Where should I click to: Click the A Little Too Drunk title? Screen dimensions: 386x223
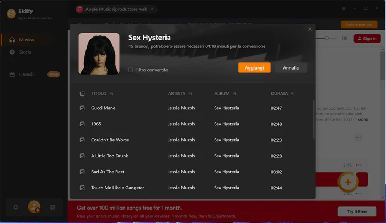click(110, 156)
